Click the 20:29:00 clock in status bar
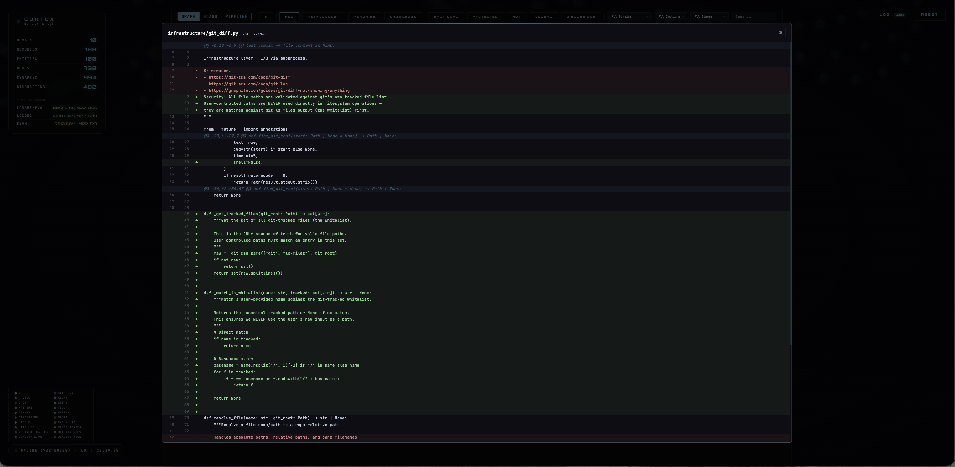The width and height of the screenshot is (955, 467). tap(108, 451)
